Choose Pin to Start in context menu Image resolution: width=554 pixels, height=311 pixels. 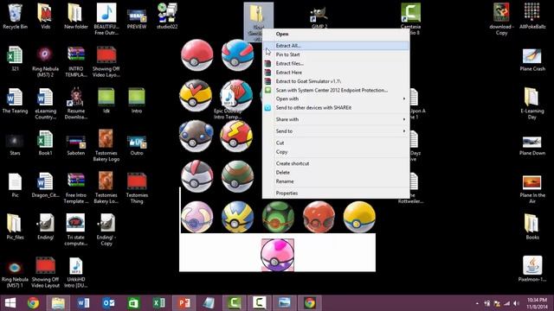coord(336,54)
